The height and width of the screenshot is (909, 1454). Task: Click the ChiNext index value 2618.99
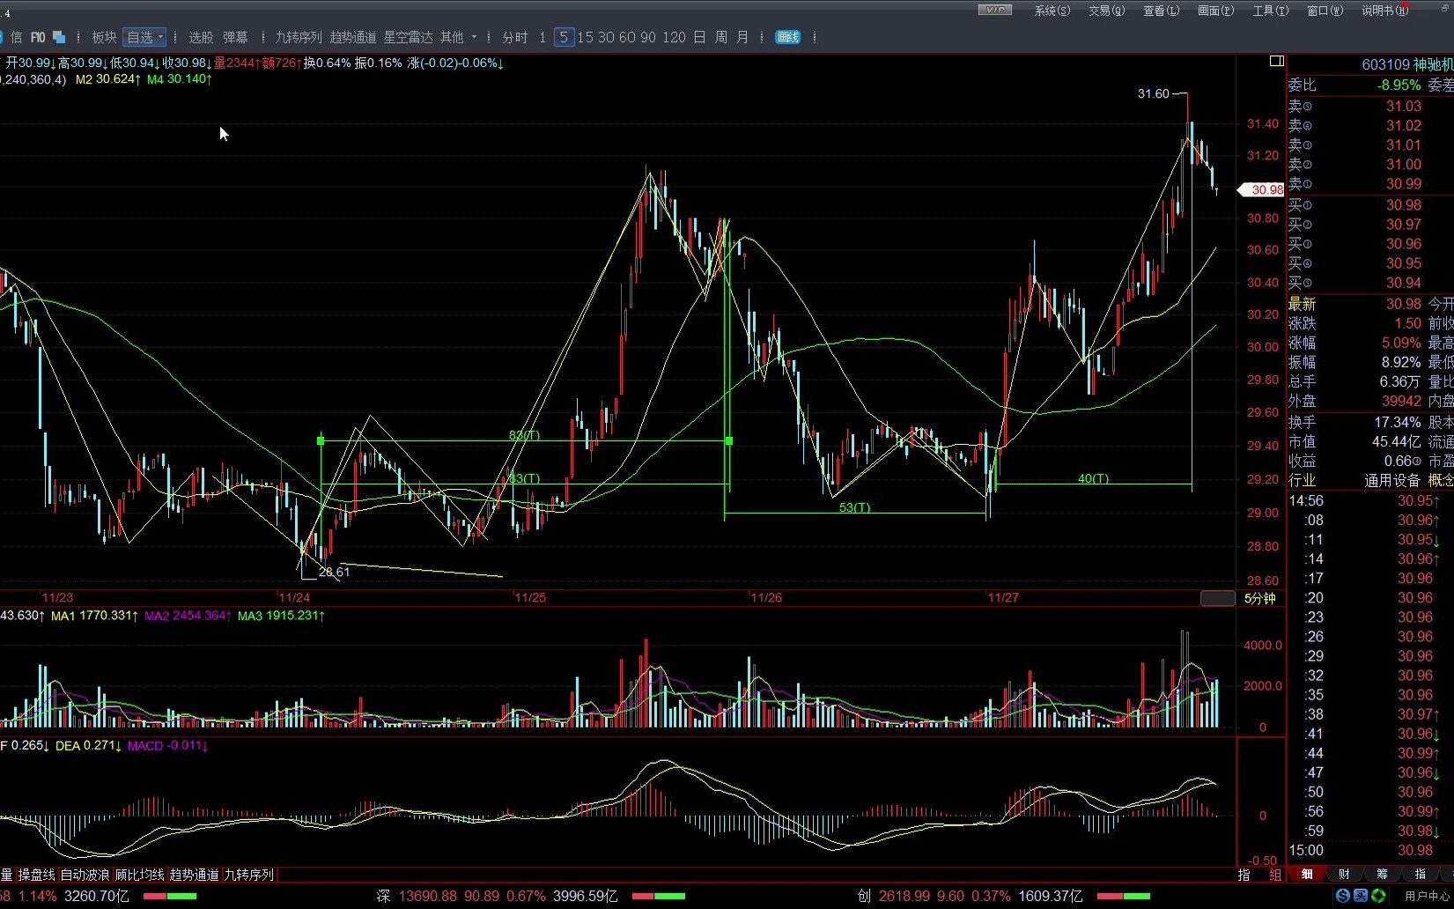tap(904, 896)
